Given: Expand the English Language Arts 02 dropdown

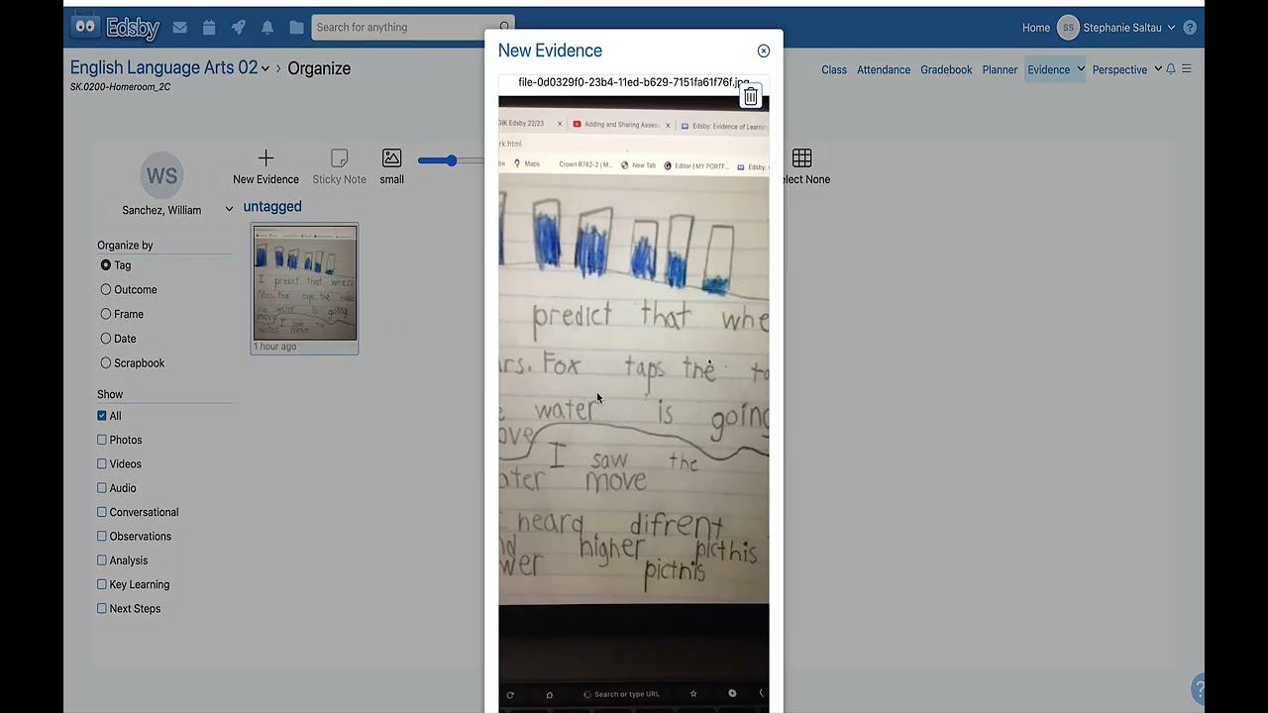Looking at the screenshot, I should tap(265, 69).
